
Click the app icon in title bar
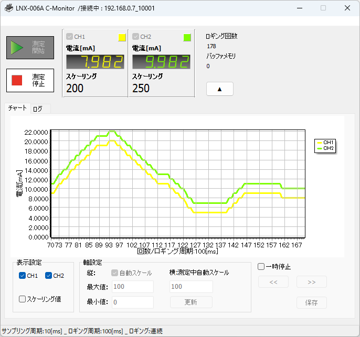(8, 8)
